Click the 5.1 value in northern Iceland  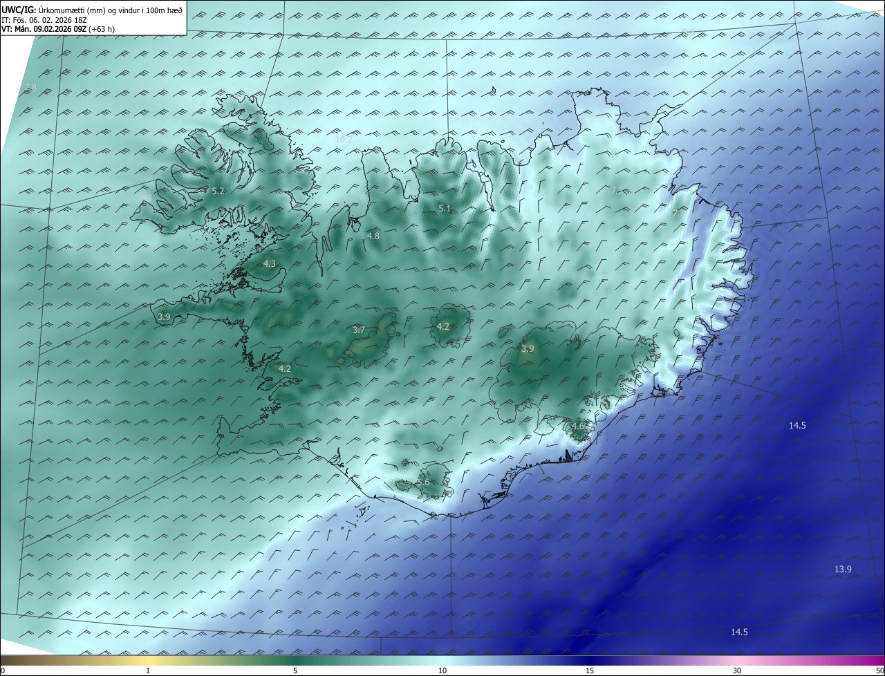point(445,208)
